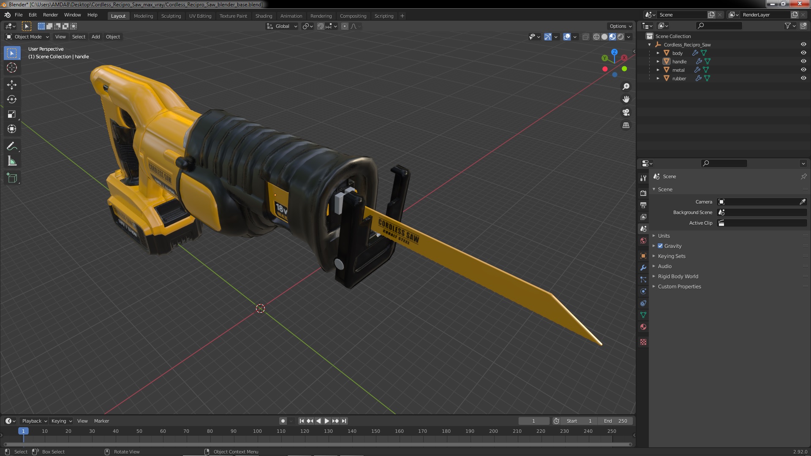Hide the handle object in outliner
Image resolution: width=811 pixels, height=456 pixels.
803,61
